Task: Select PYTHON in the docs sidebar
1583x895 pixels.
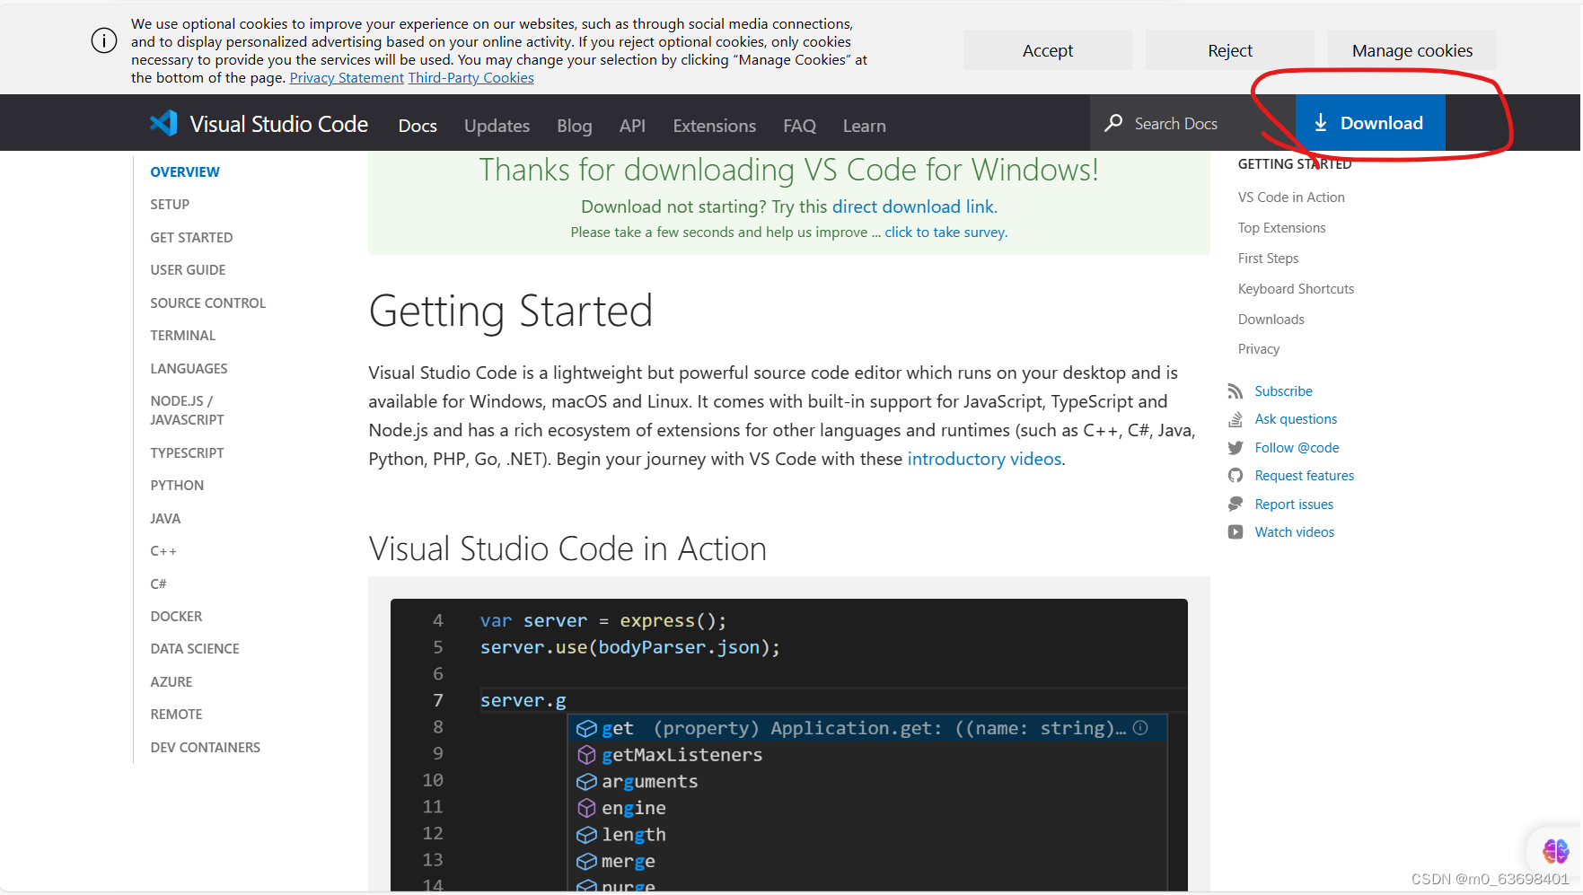Action: click(177, 485)
